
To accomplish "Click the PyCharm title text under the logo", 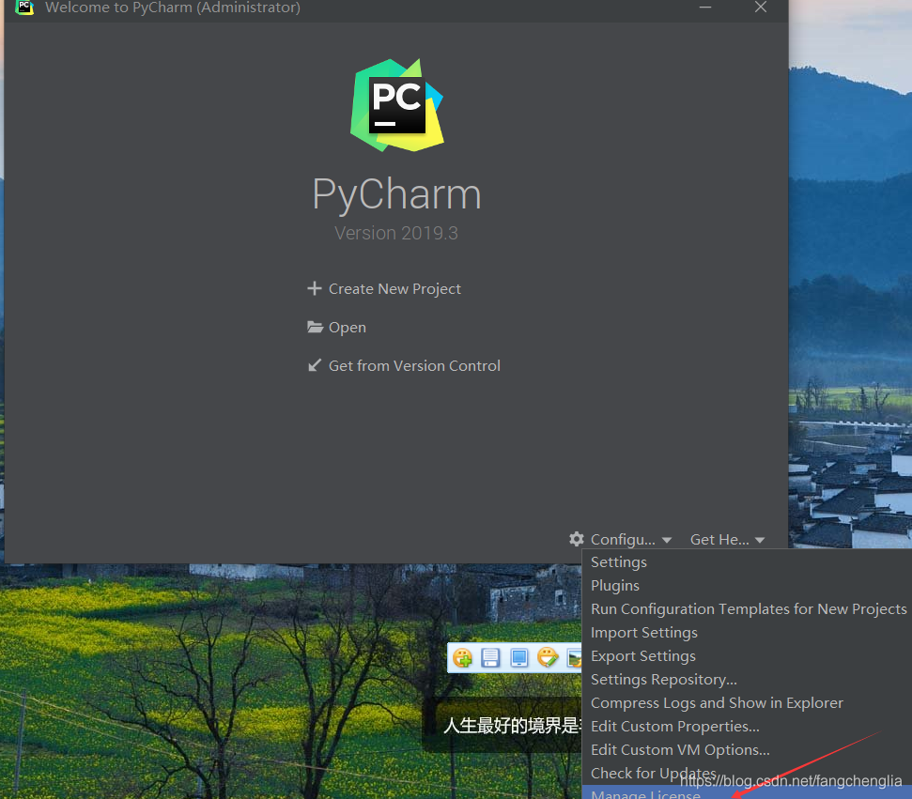I will tap(396, 194).
